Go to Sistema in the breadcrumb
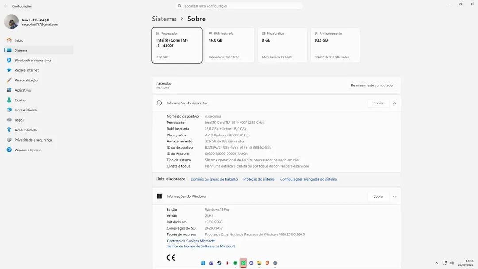Screen dimensions: 478x269 (164, 19)
